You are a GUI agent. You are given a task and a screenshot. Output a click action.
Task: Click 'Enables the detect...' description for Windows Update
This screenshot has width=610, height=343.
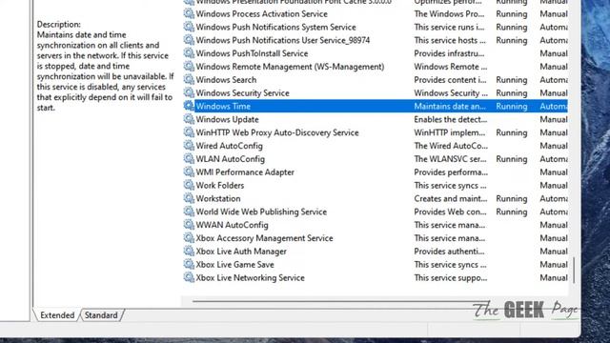point(450,119)
